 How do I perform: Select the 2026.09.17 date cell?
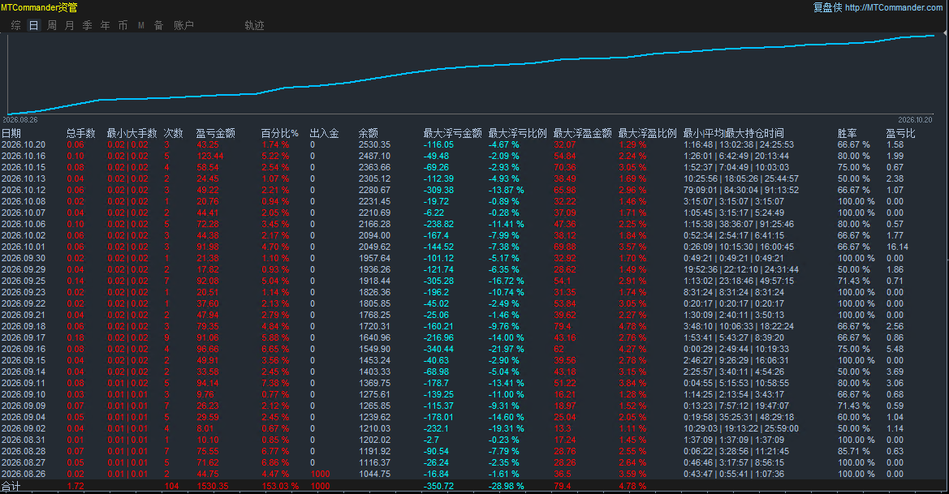pos(24,337)
